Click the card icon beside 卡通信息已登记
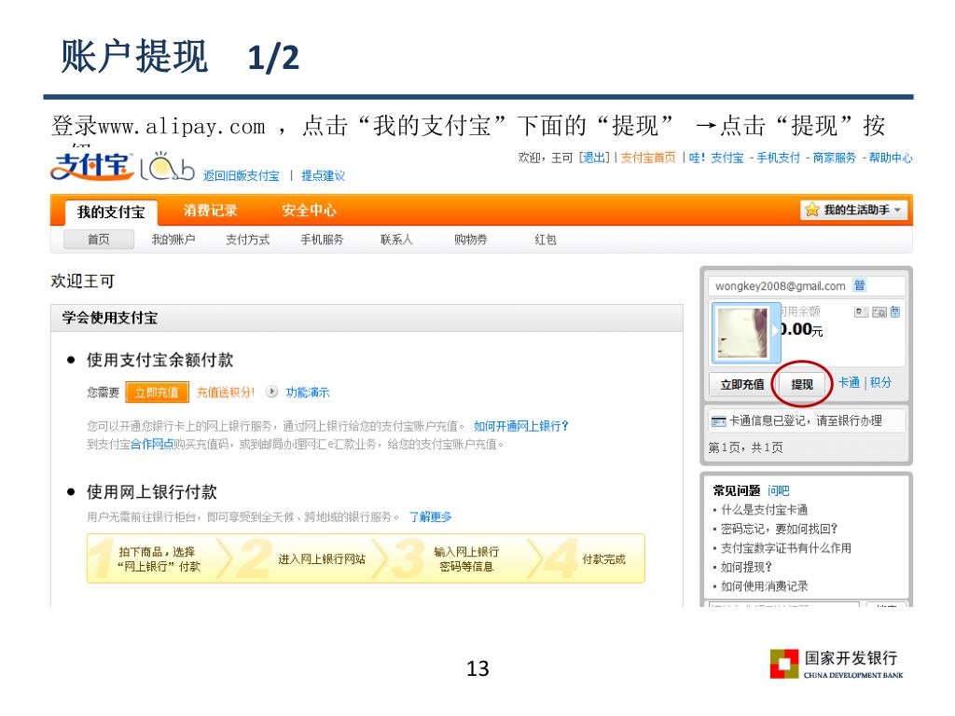The width and height of the screenshot is (955, 716). coord(719,421)
